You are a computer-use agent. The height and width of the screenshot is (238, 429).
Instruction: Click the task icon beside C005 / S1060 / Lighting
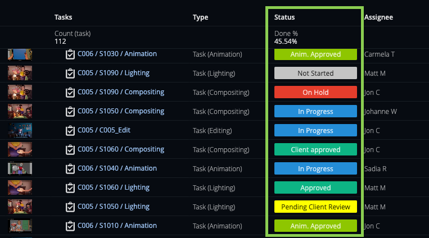[x=70, y=187]
